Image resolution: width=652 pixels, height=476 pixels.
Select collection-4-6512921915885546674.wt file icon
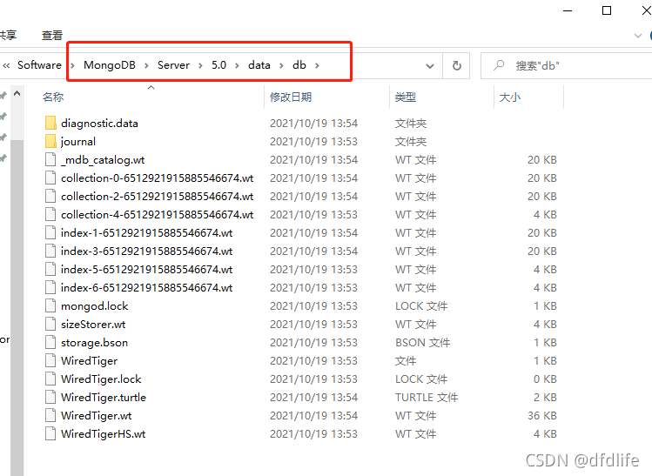pyautogui.click(x=50, y=215)
